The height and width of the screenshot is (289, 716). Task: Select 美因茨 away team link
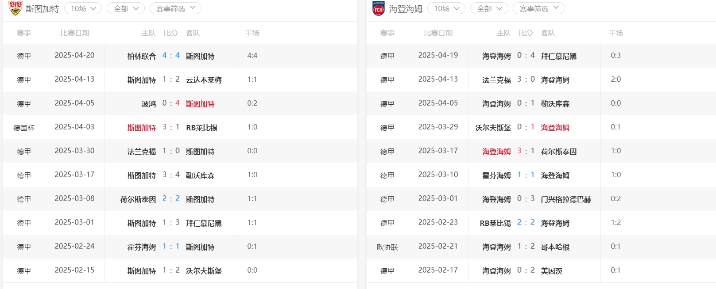click(x=552, y=271)
